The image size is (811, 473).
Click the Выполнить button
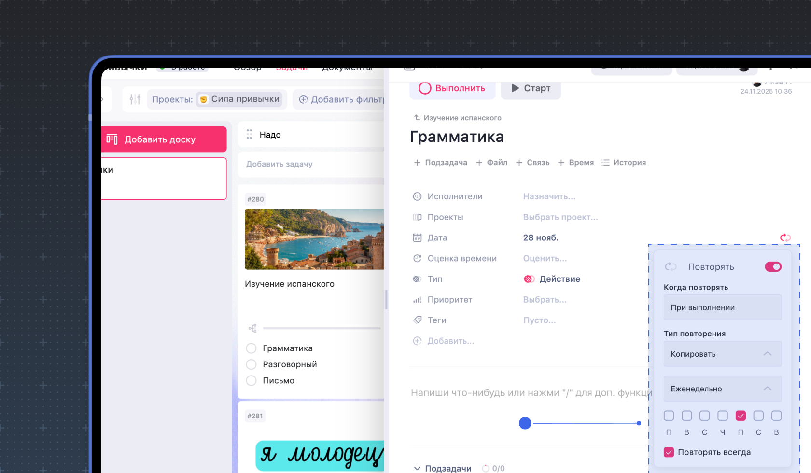(452, 88)
